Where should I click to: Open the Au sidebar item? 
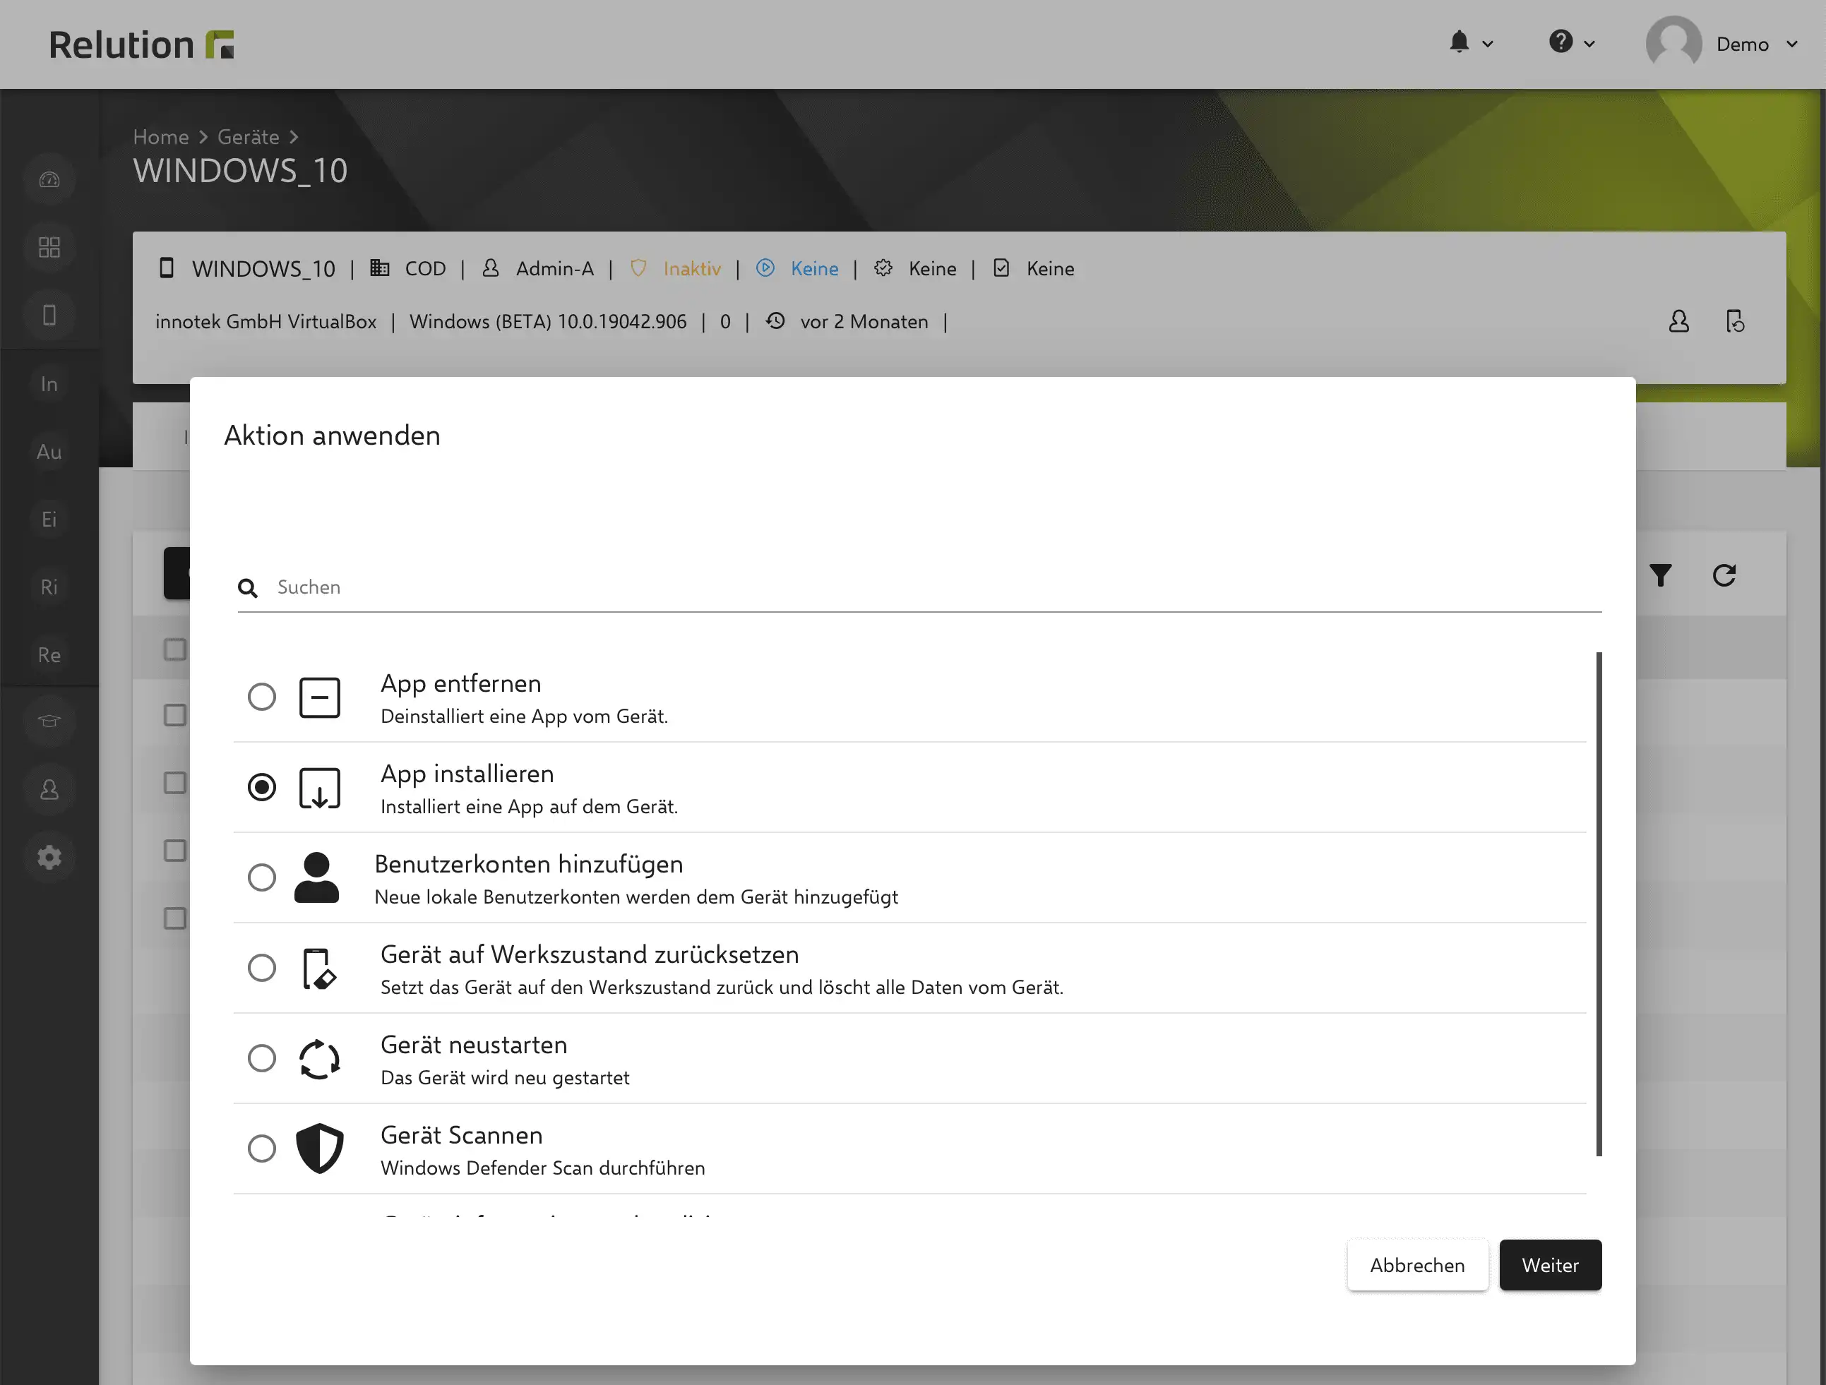[49, 452]
